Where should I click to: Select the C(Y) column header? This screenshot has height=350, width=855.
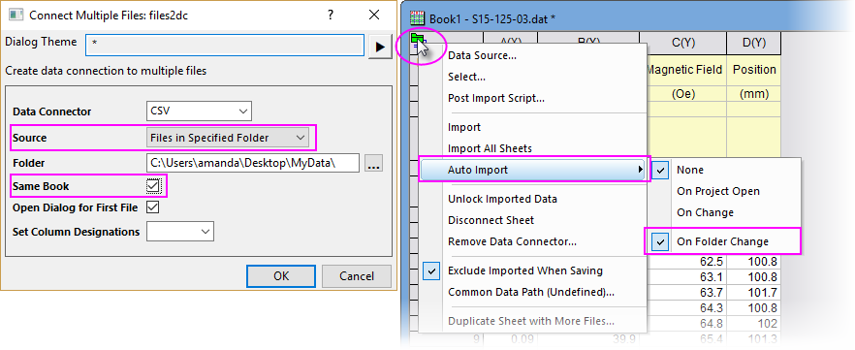[683, 43]
